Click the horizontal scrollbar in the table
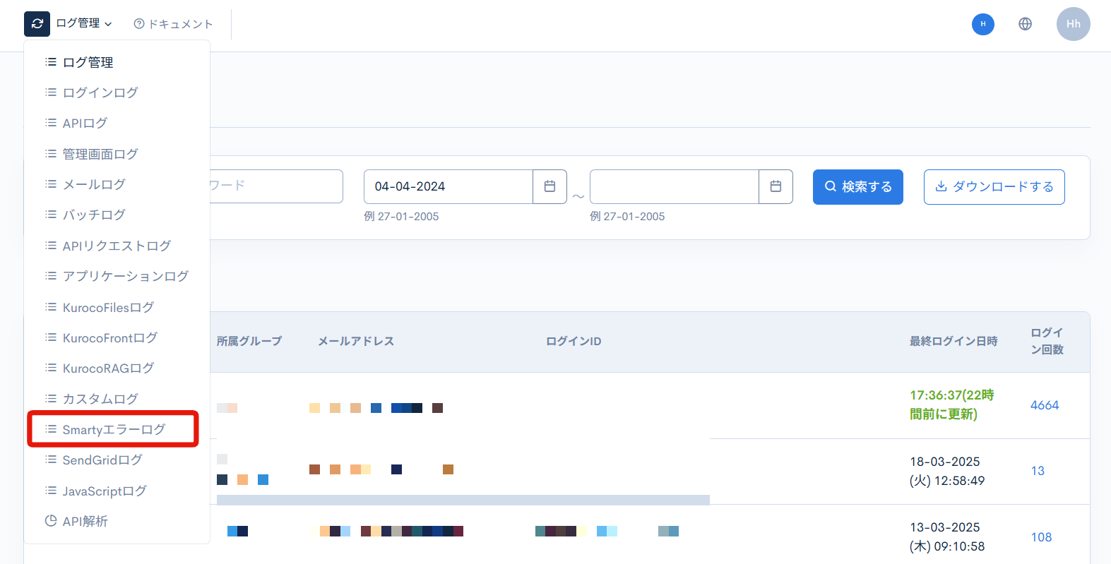This screenshot has height=564, width=1111. click(x=463, y=500)
